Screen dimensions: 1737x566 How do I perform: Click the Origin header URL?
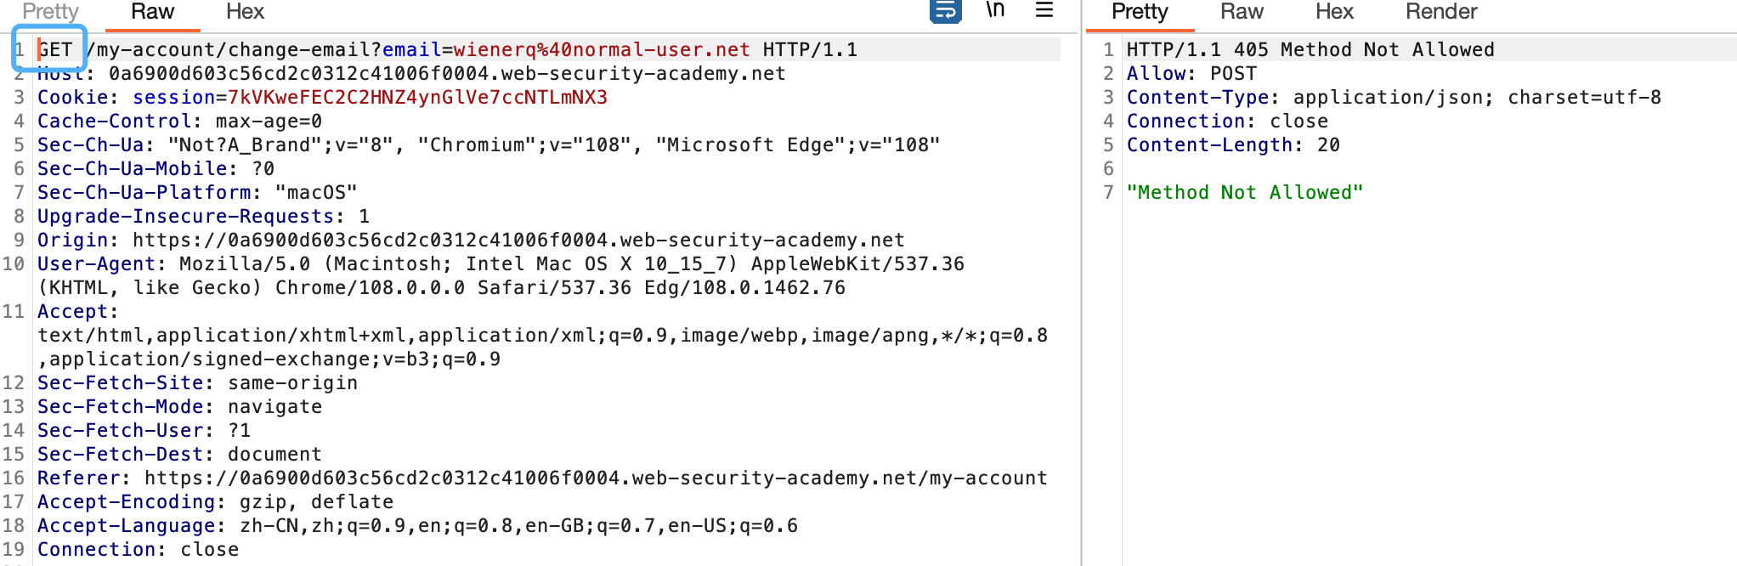(518, 241)
